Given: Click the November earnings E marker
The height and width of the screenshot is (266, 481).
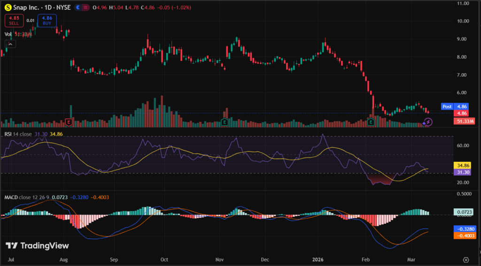Looking at the screenshot, I should pyautogui.click(x=225, y=122).
